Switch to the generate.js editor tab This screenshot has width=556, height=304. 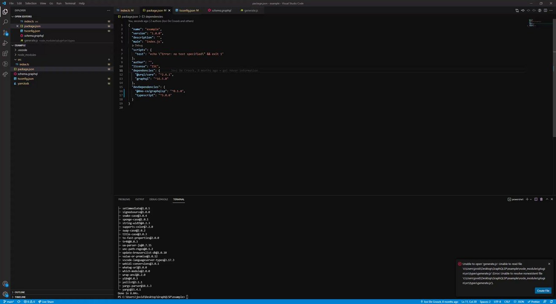click(251, 10)
